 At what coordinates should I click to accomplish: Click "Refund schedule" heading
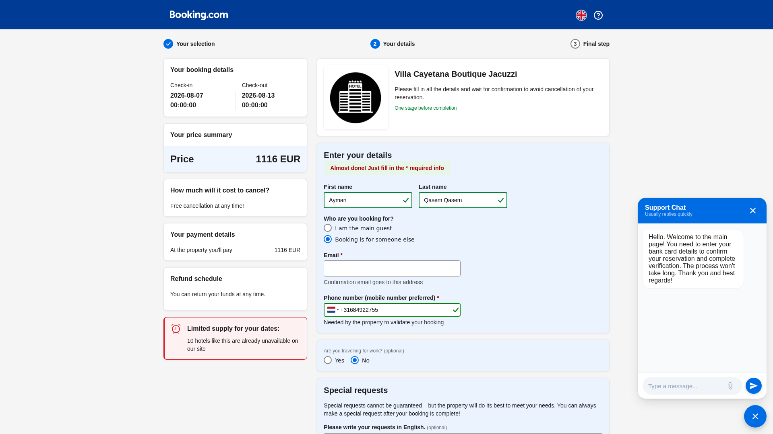click(x=196, y=279)
